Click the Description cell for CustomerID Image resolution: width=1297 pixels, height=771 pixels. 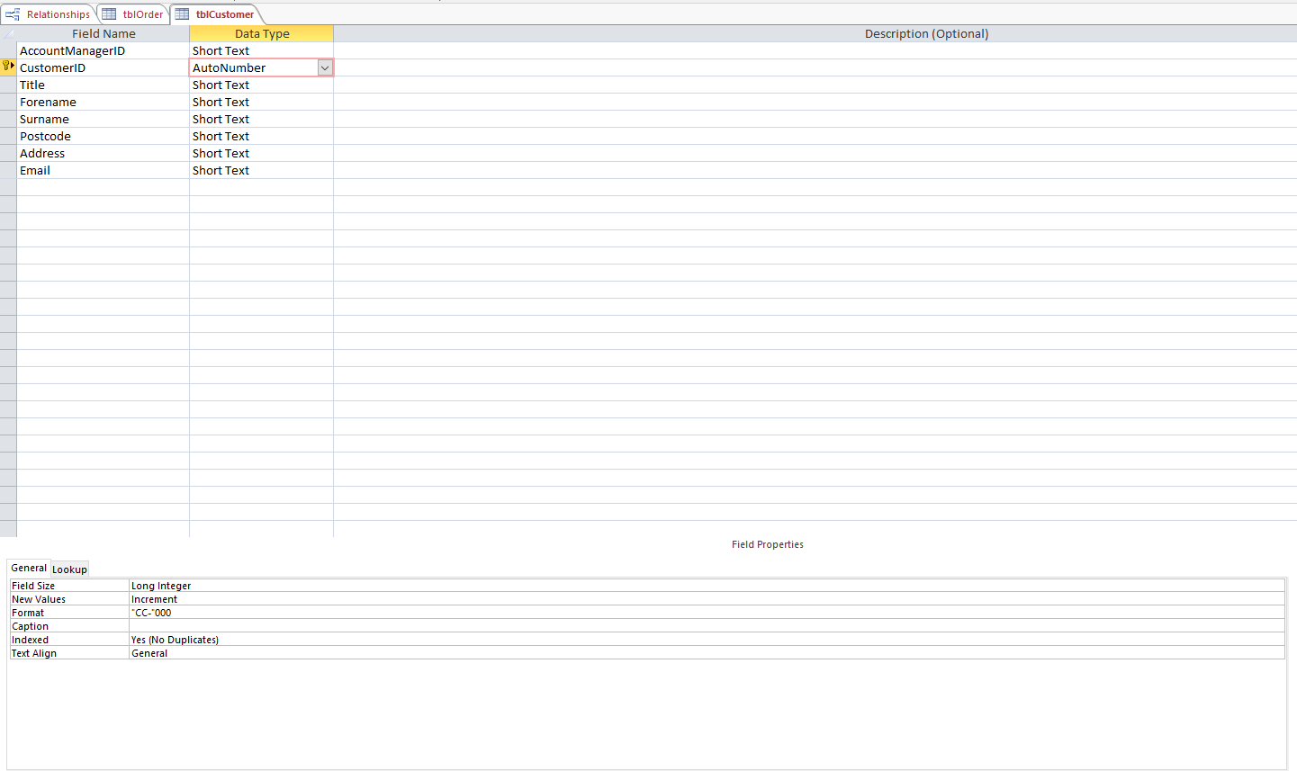coord(815,67)
